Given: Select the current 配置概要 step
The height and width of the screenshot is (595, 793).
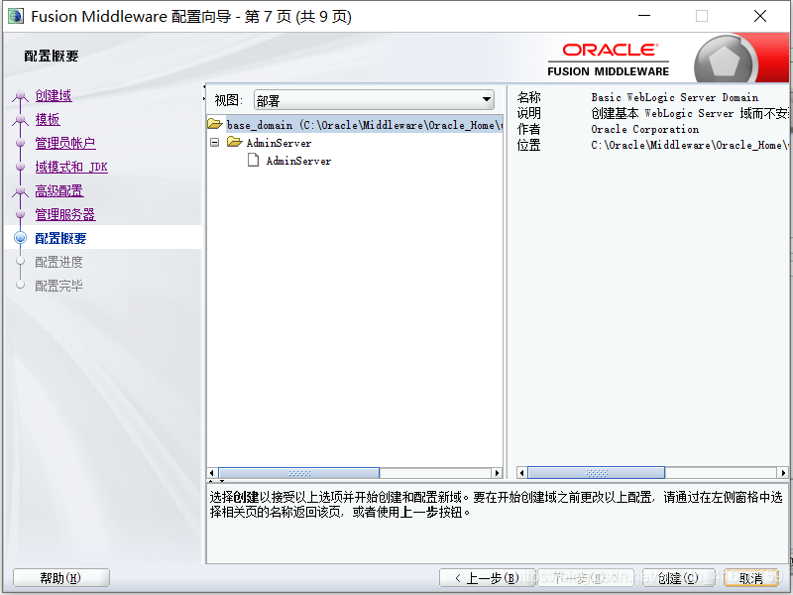Looking at the screenshot, I should pyautogui.click(x=60, y=238).
